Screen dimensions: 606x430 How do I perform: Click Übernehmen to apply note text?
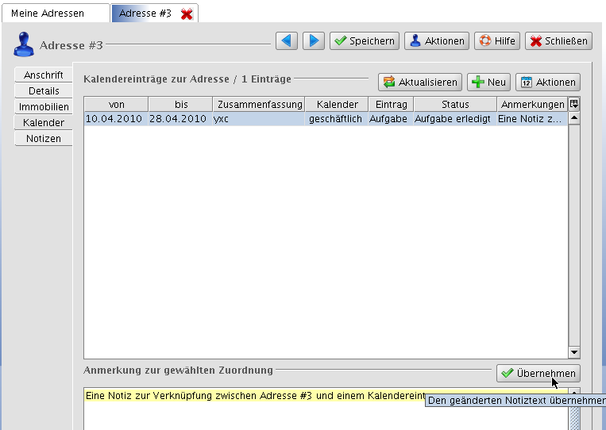[538, 373]
